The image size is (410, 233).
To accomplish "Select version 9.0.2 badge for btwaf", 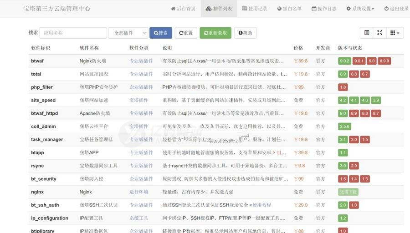I will coord(344,61).
